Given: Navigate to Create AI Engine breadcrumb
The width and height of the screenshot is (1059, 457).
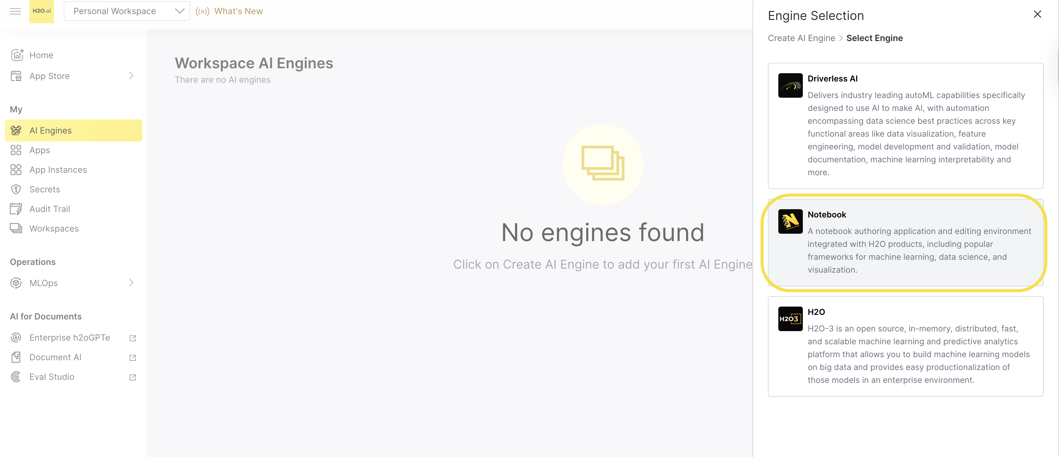Looking at the screenshot, I should 800,38.
